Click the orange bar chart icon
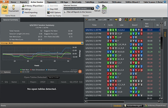 [x=130, y=20]
